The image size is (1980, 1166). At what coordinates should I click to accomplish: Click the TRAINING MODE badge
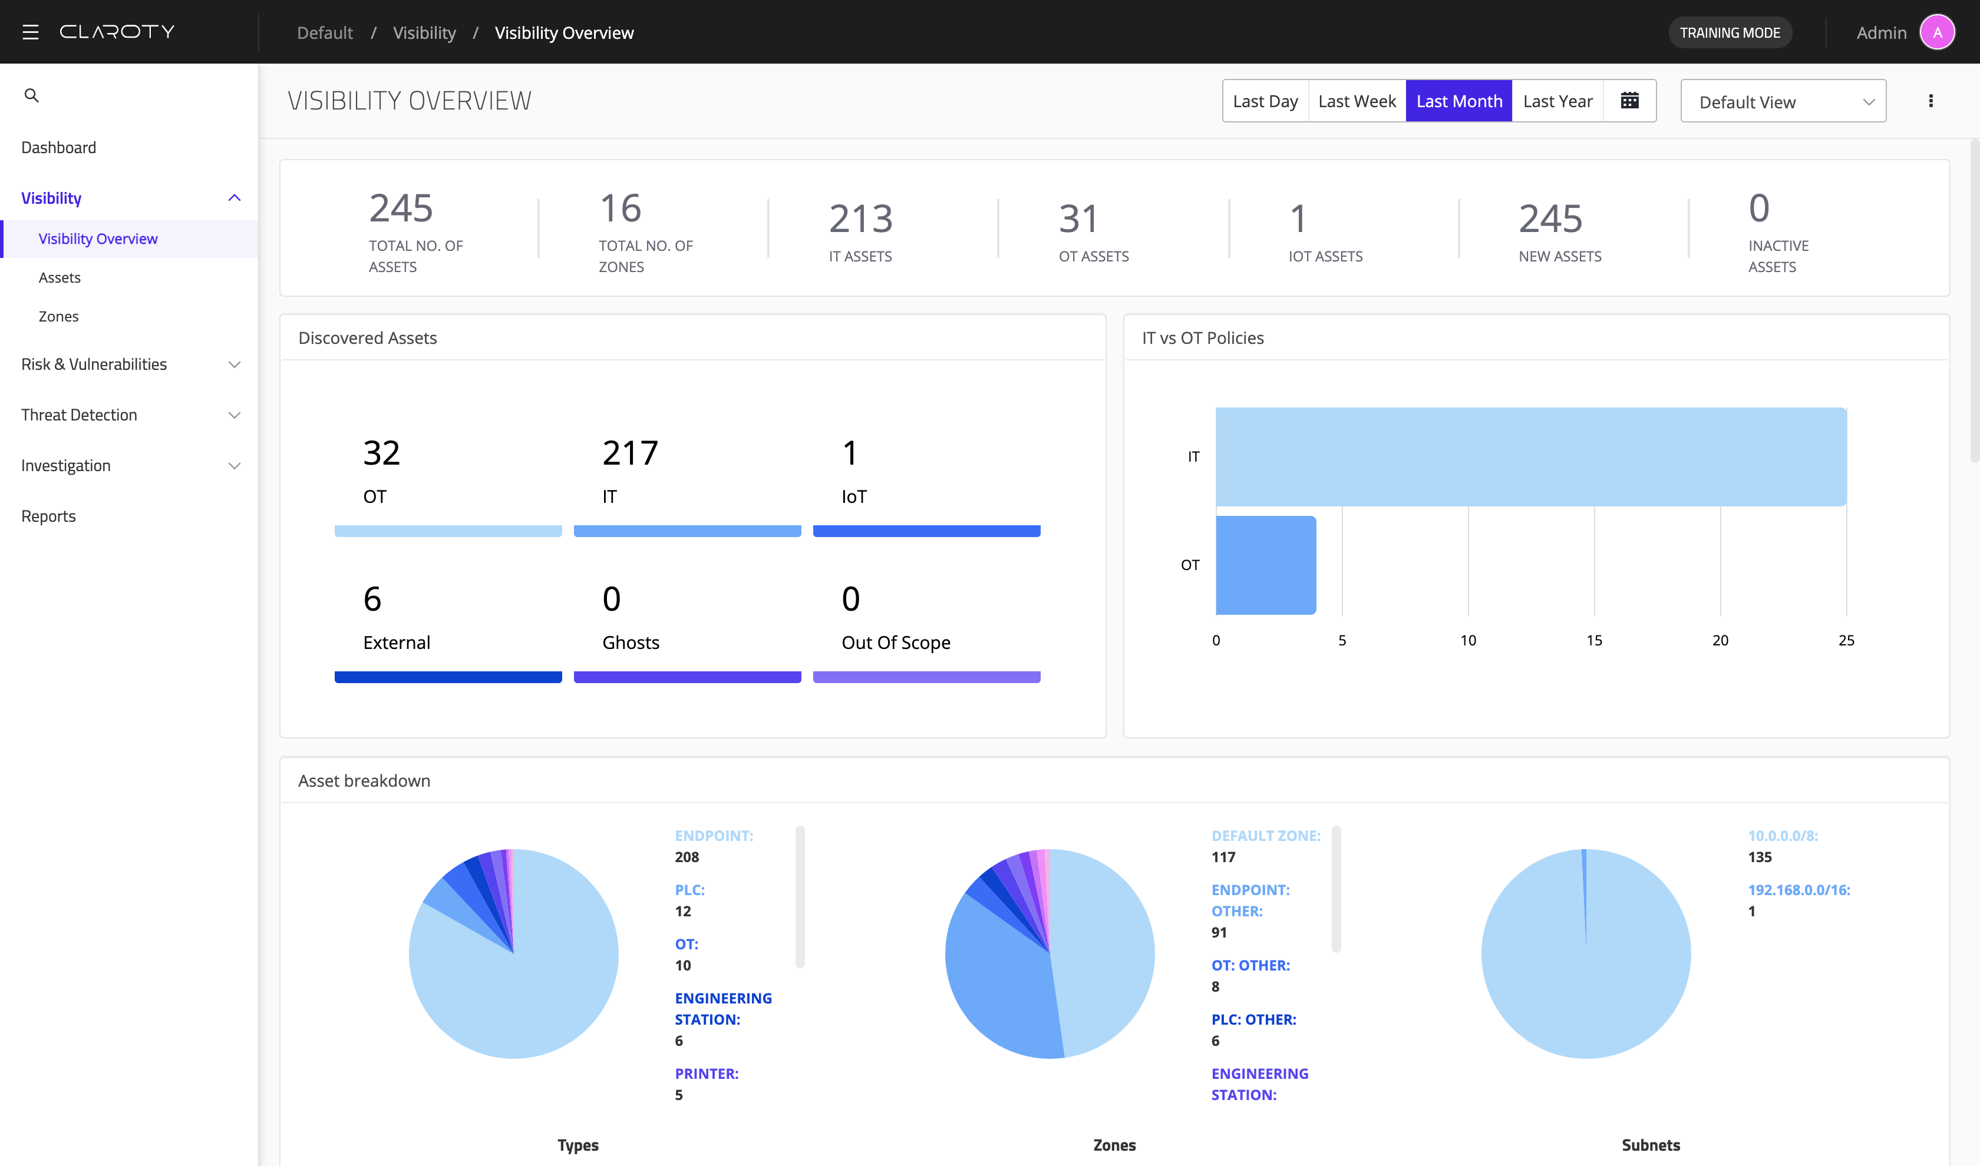coord(1729,33)
